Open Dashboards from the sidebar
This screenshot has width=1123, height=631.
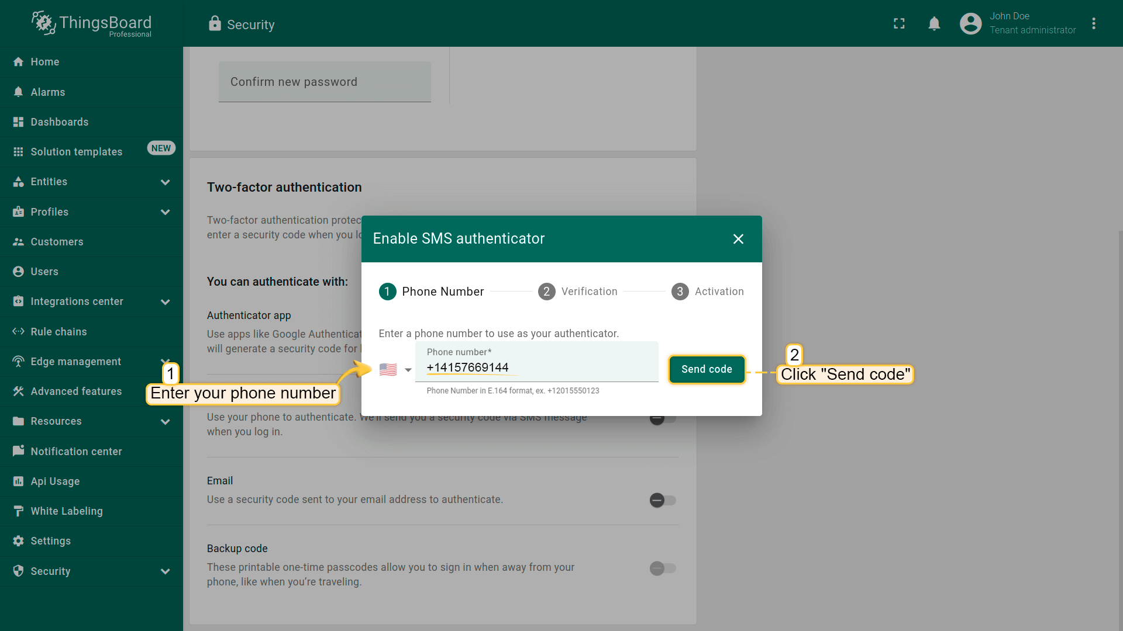[x=59, y=122]
